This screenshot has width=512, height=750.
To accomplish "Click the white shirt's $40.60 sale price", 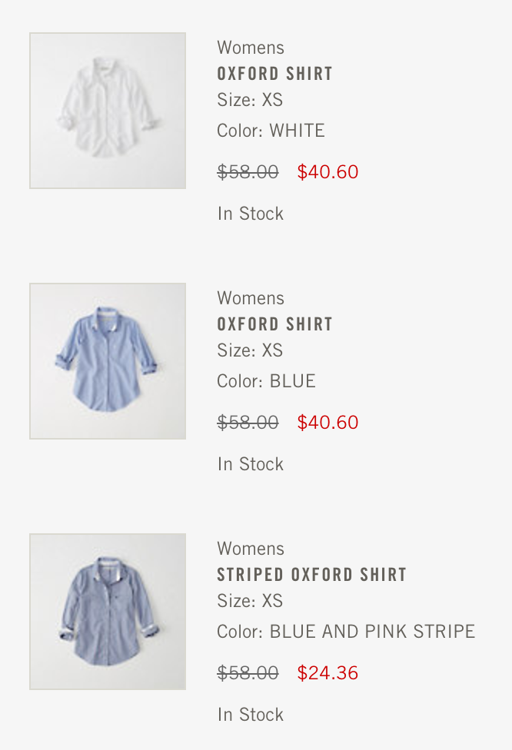I will pos(327,172).
